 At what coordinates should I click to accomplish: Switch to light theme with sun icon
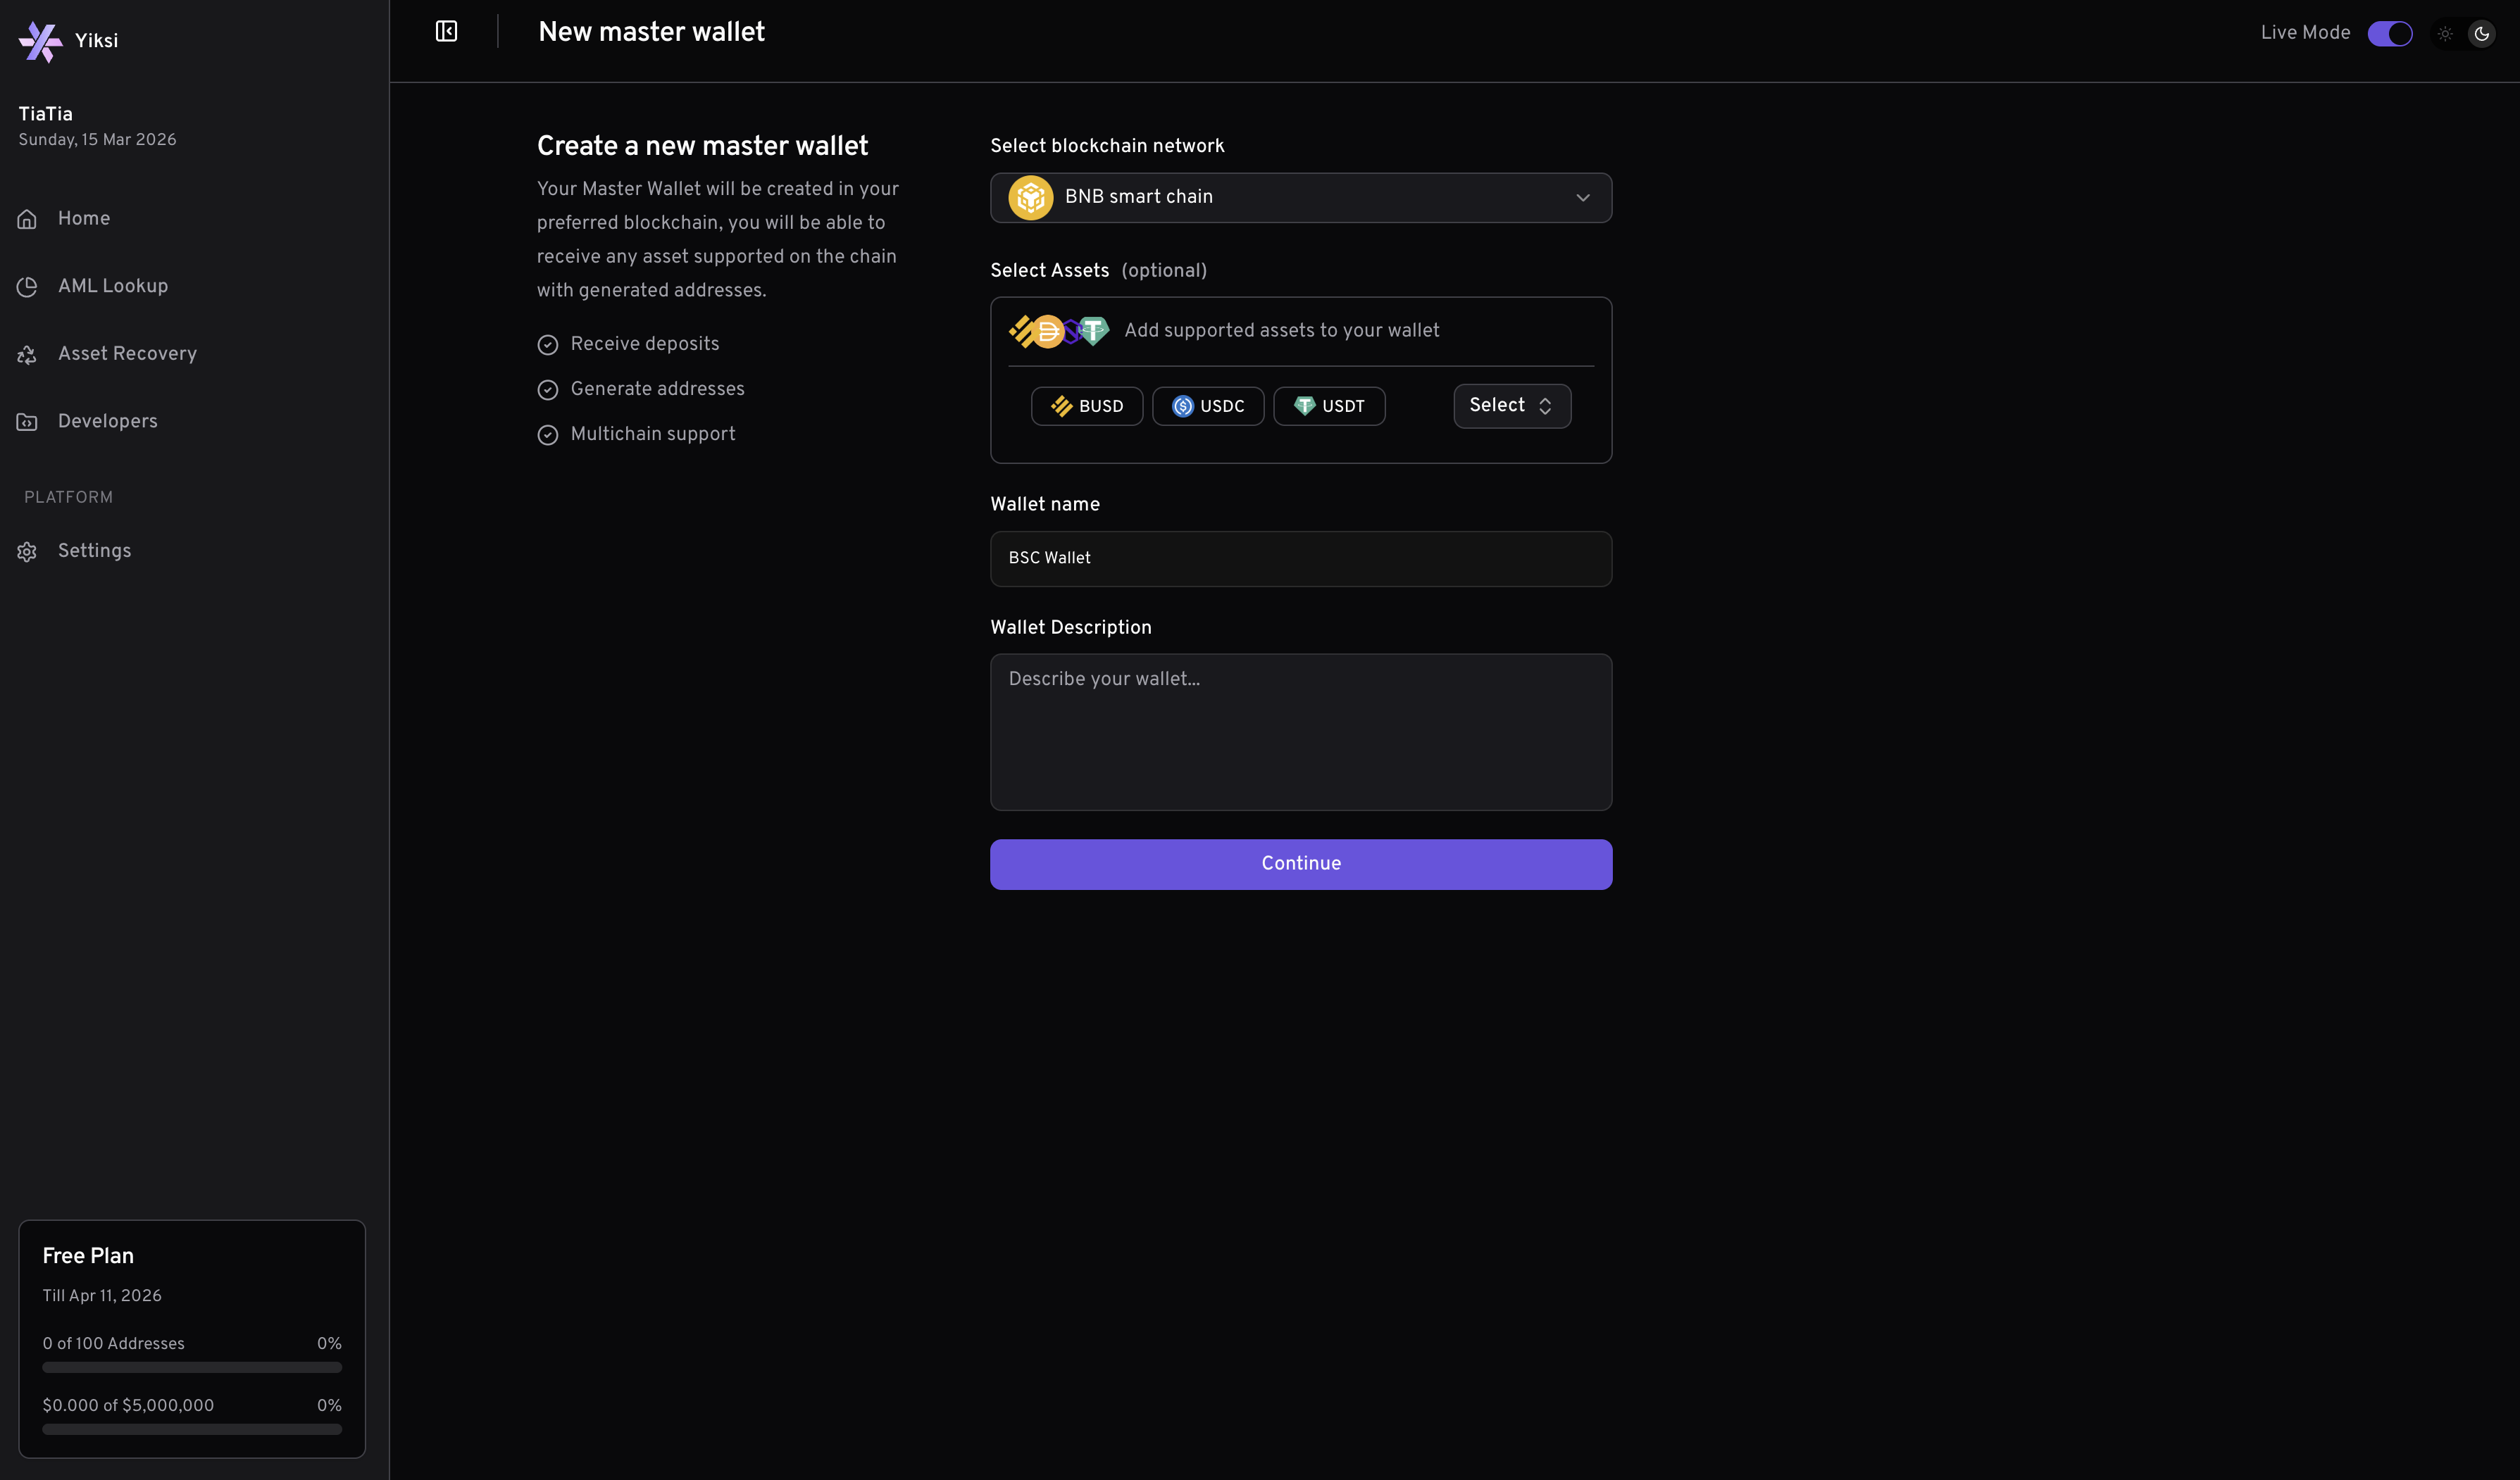click(x=2445, y=33)
